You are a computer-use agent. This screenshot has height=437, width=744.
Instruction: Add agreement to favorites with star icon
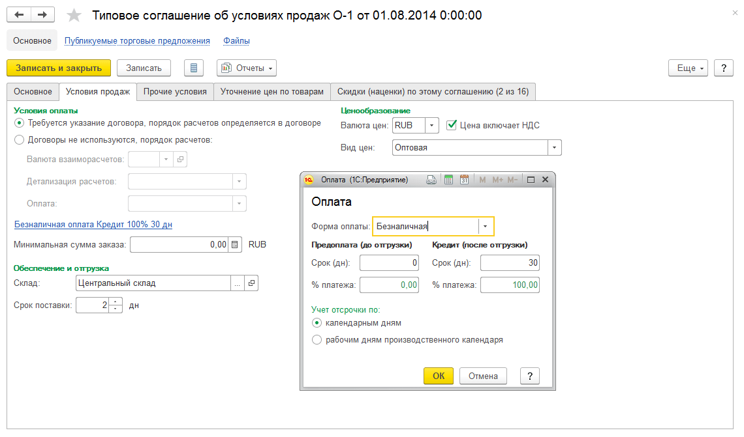(75, 16)
